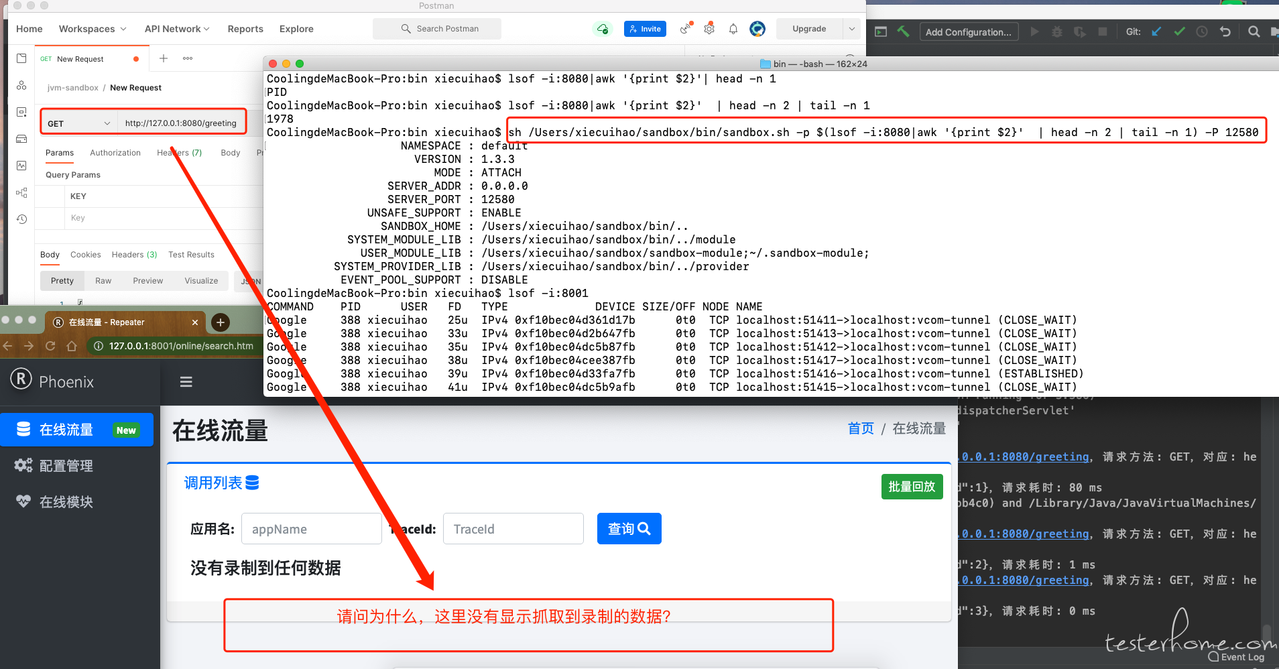This screenshot has height=669, width=1279.
Task: Open the GET method dropdown
Action: tap(78, 123)
